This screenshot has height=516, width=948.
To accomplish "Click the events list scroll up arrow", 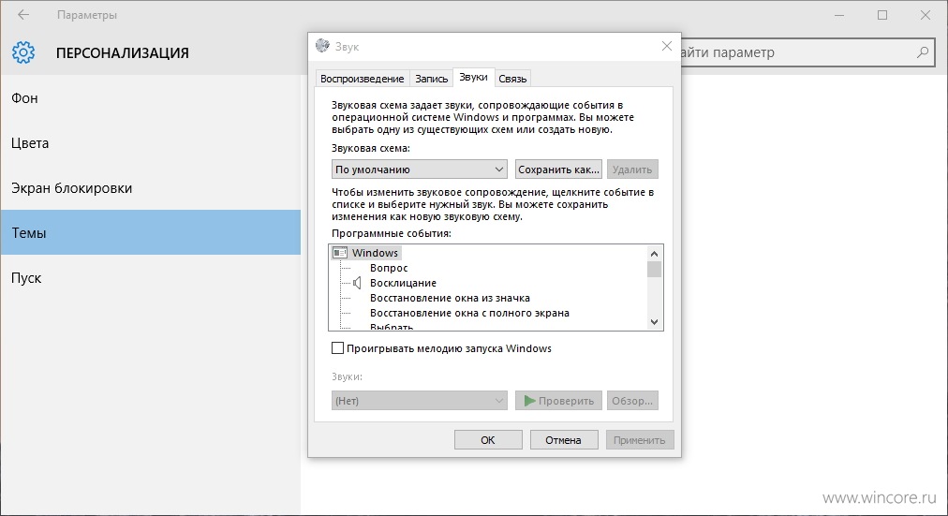I will click(654, 253).
